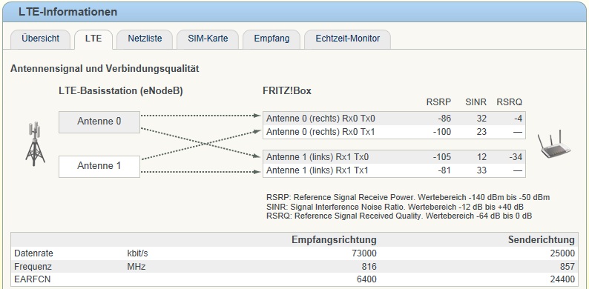Click the FRITZ!Box router icon

(x=553, y=144)
